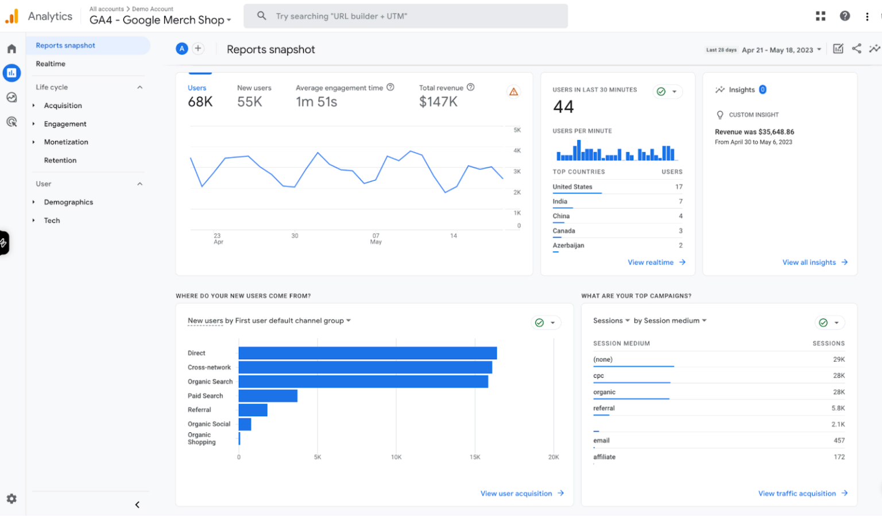Open Retention under Life cycle
The width and height of the screenshot is (882, 516).
pyautogui.click(x=60, y=160)
